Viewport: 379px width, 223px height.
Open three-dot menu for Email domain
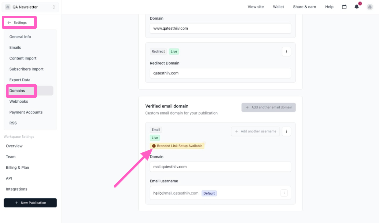click(x=286, y=131)
